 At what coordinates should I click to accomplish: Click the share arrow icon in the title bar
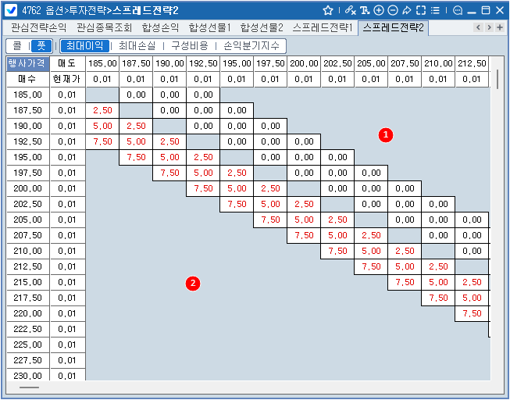[x=407, y=10]
